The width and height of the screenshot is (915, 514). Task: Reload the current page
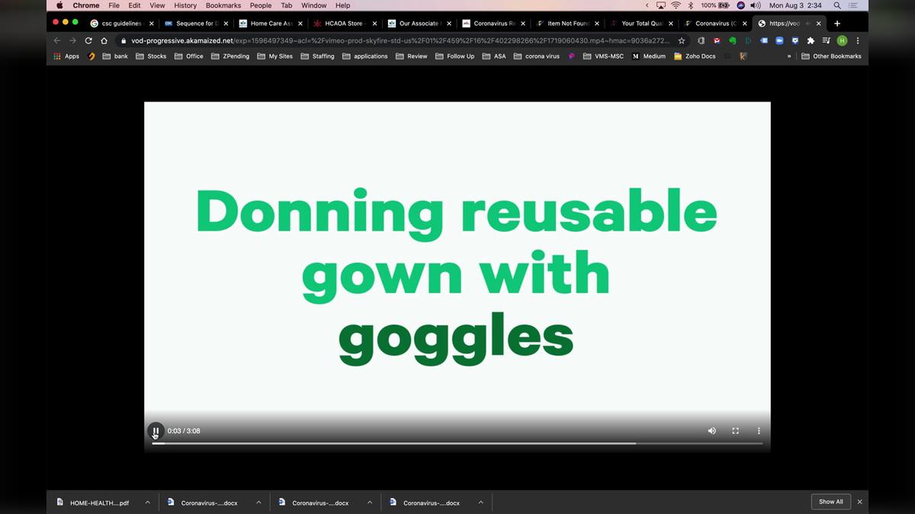pyautogui.click(x=88, y=40)
